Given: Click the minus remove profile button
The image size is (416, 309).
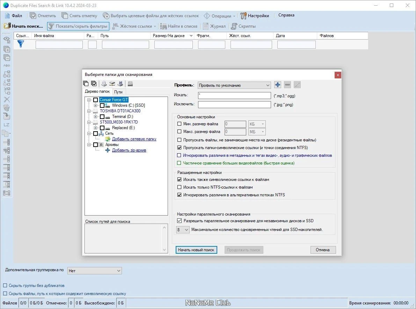Looking at the screenshot, I should 287,85.
